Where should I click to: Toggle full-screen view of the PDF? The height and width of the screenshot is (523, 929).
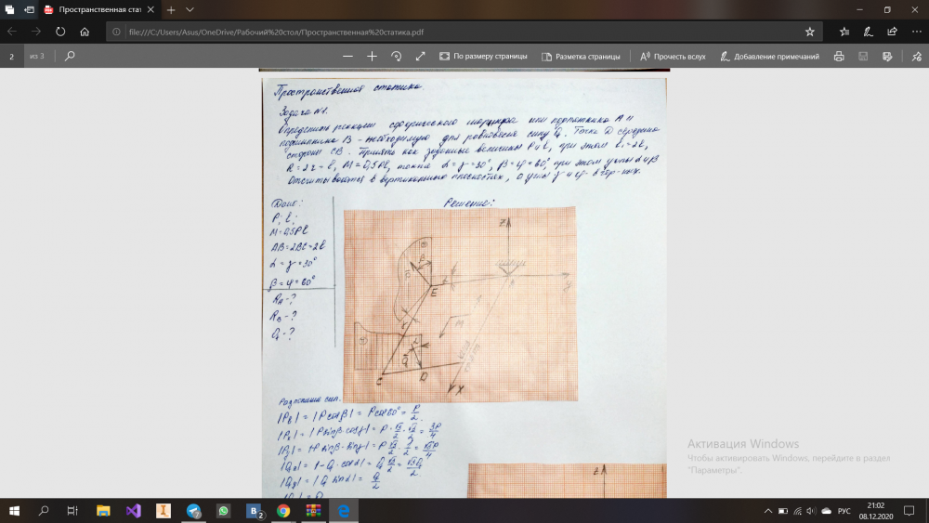(x=421, y=56)
